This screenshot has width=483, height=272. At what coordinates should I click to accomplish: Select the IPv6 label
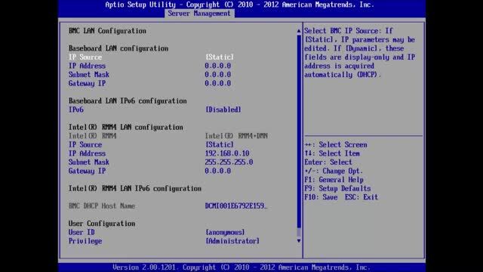[76, 110]
